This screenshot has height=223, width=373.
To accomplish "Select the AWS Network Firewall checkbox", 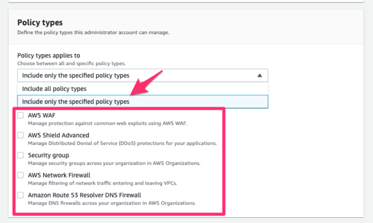I will coord(21,175).
